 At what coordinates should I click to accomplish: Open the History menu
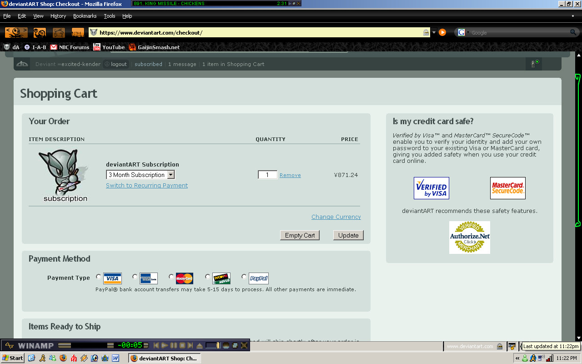click(58, 16)
